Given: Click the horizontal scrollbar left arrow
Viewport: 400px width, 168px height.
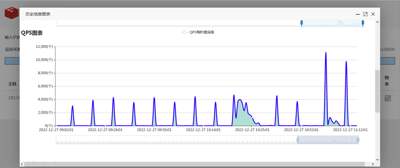Looking at the screenshot, I should [x=22, y=164].
